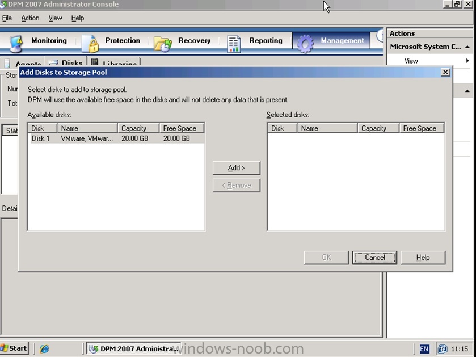
Task: Select the Libraries subtab
Action: 114,62
